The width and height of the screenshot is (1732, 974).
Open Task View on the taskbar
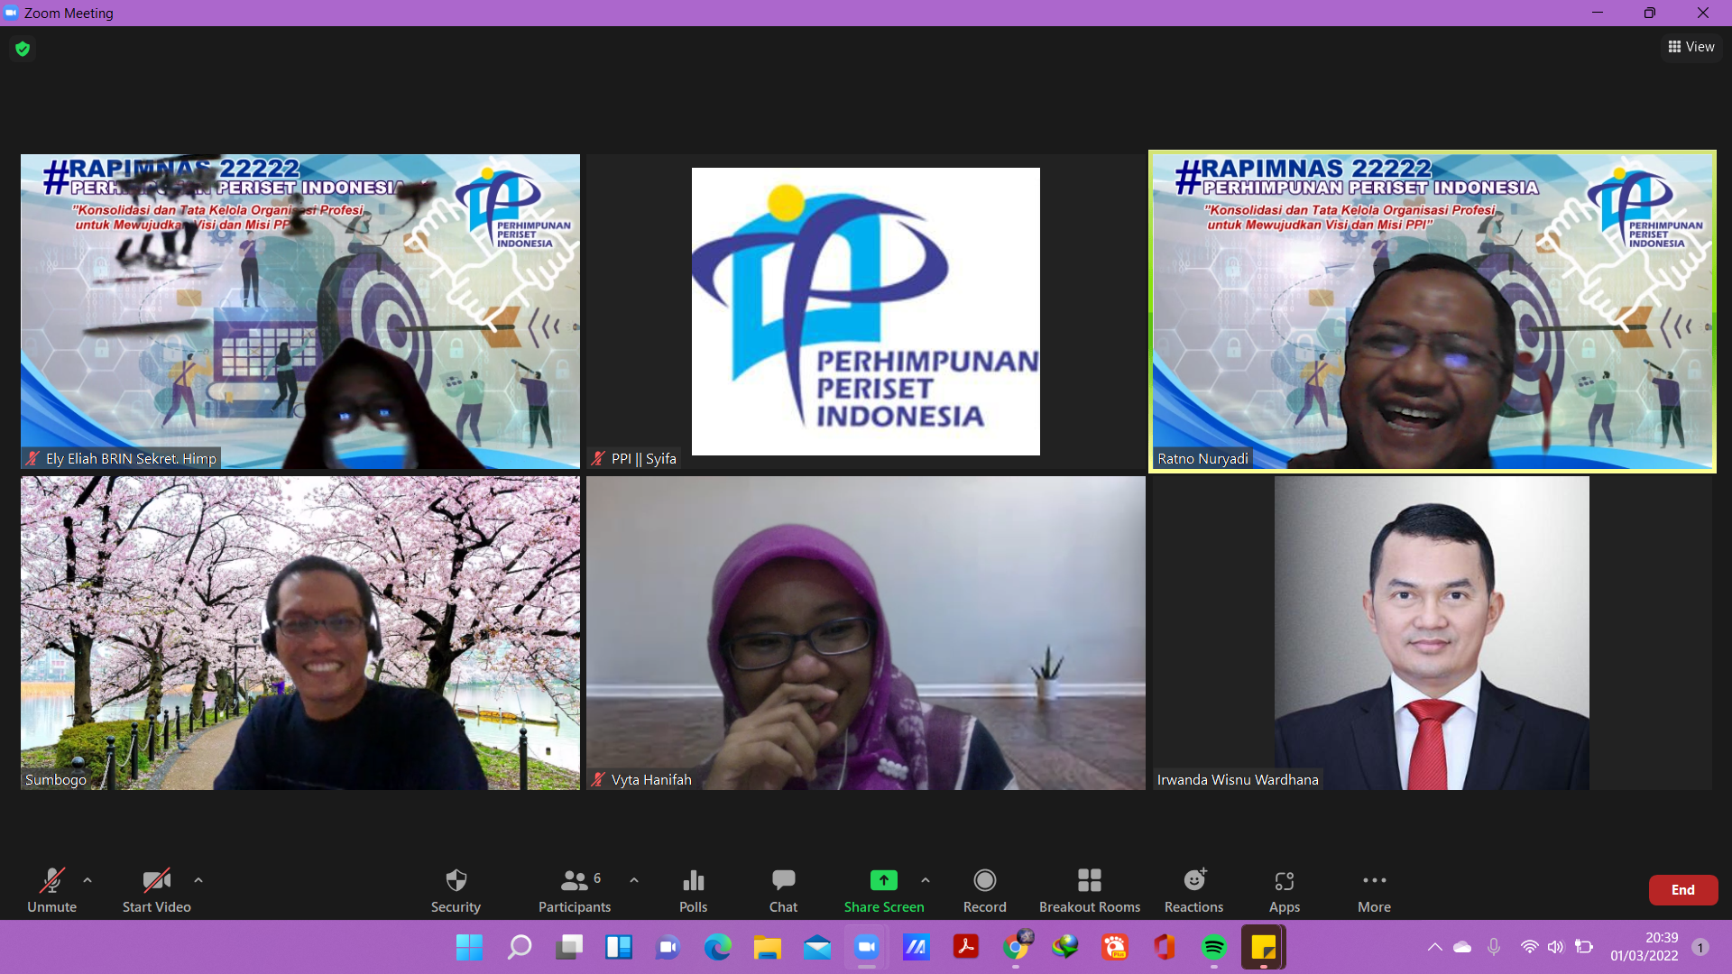569,947
